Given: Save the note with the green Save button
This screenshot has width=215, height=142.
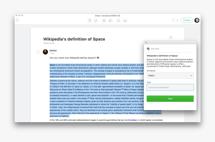Looking at the screenshot, I should coord(170,99).
